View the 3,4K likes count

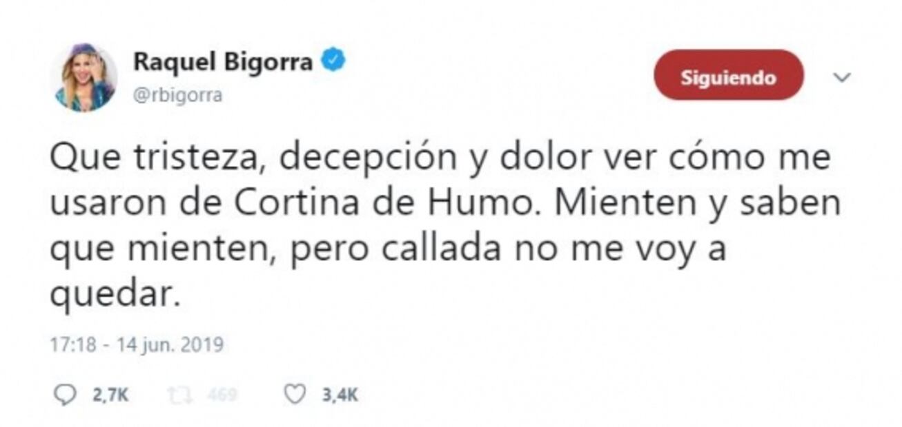(x=340, y=395)
